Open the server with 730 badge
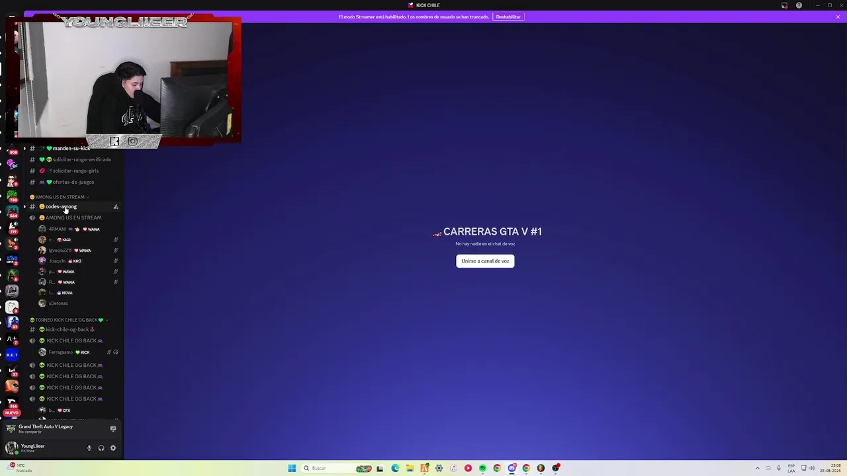The height and width of the screenshot is (476, 847). point(12,196)
